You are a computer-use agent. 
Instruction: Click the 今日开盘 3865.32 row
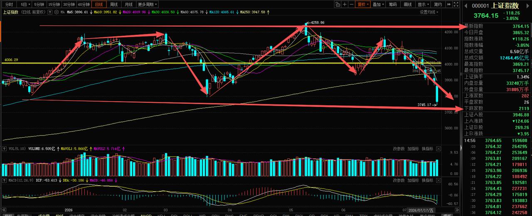pos(497,32)
